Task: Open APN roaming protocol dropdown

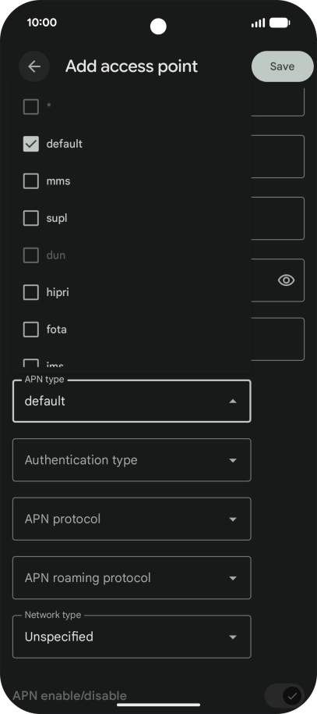Action: [132, 578]
